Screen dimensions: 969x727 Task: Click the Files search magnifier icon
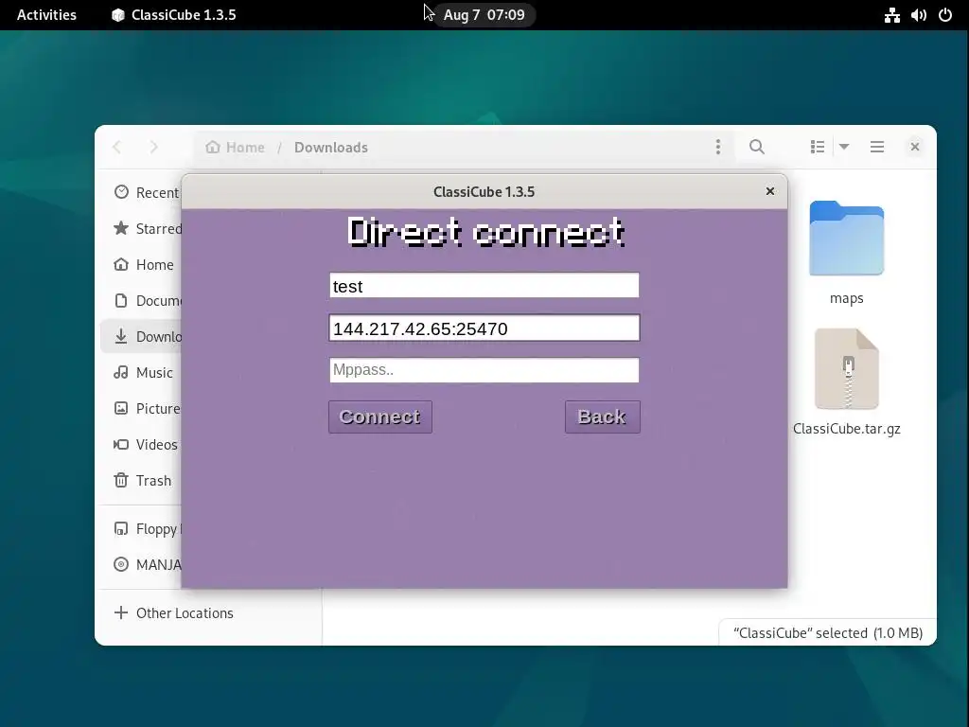point(756,147)
